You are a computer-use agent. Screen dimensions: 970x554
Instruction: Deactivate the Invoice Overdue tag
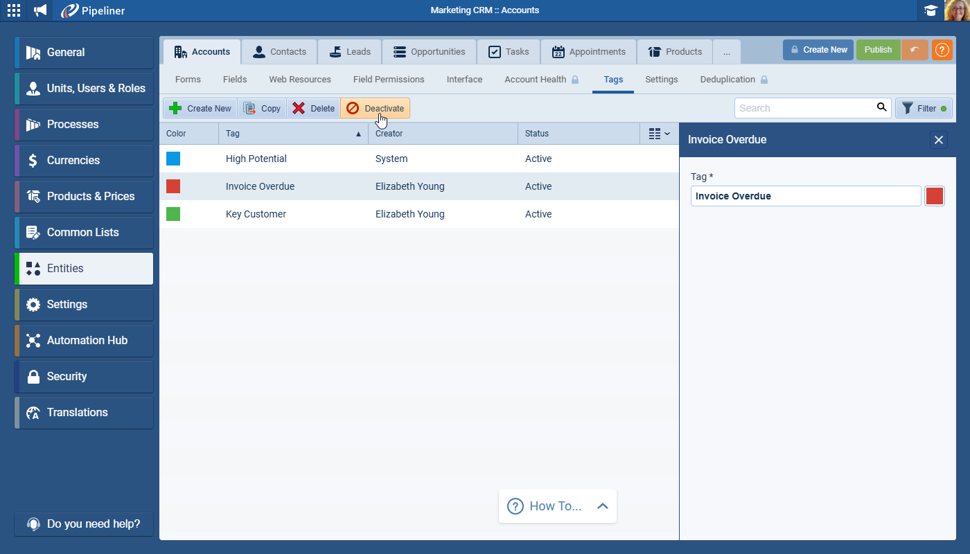click(376, 108)
